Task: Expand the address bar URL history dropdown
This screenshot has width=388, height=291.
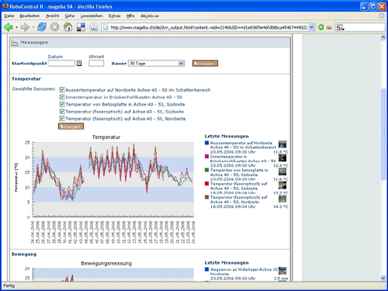Action: coord(312,27)
